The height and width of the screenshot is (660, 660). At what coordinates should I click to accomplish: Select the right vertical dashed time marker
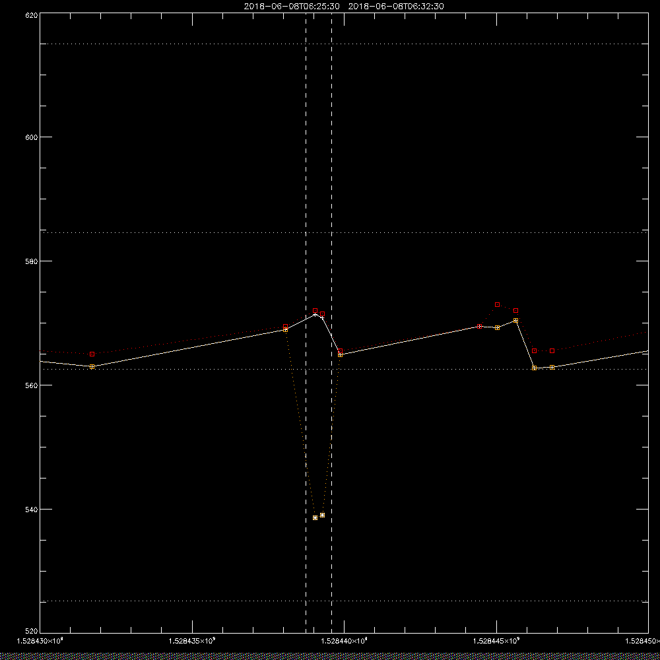coord(332,323)
